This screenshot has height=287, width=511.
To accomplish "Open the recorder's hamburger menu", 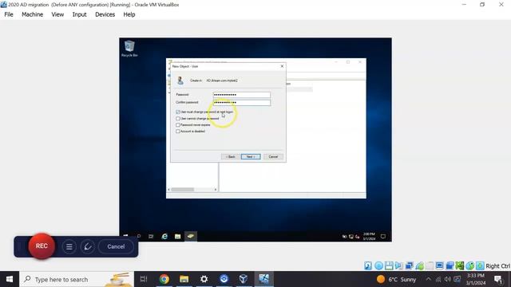I will 69,246.
